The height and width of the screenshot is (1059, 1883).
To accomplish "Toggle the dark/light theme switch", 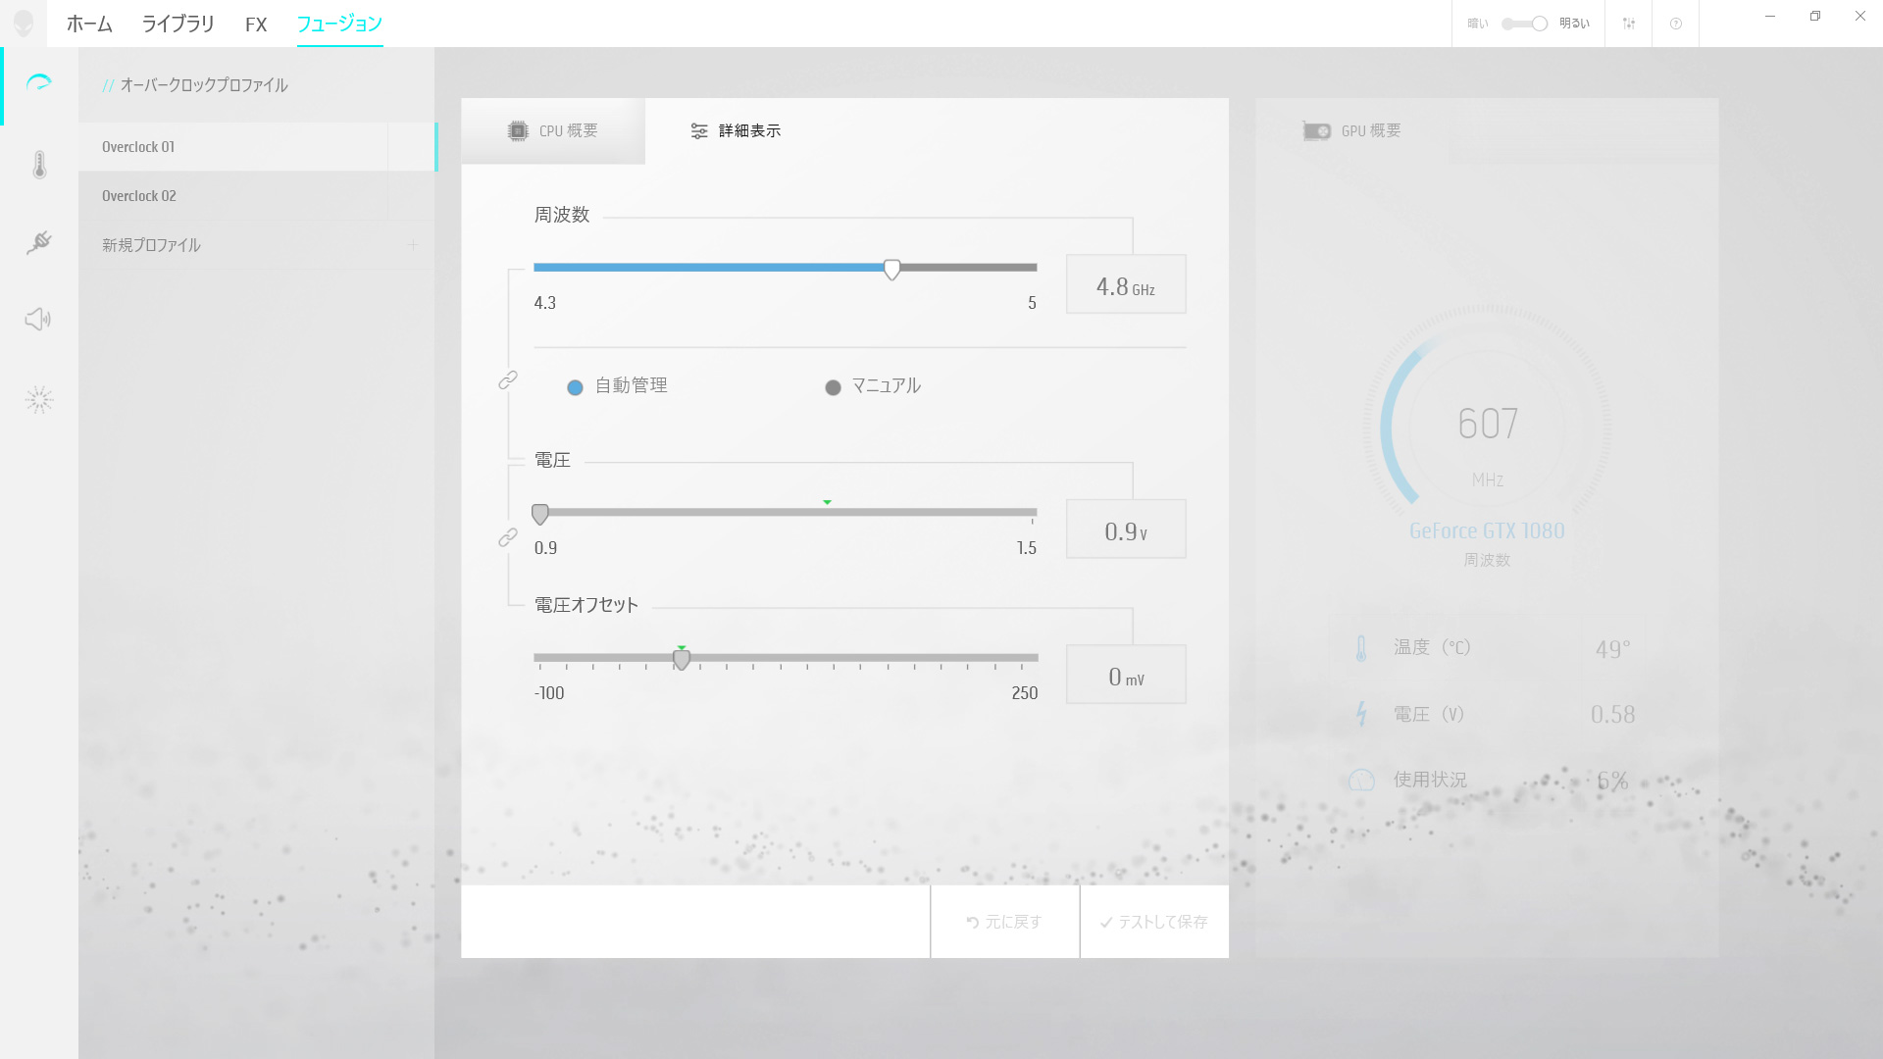I will pyautogui.click(x=1525, y=24).
